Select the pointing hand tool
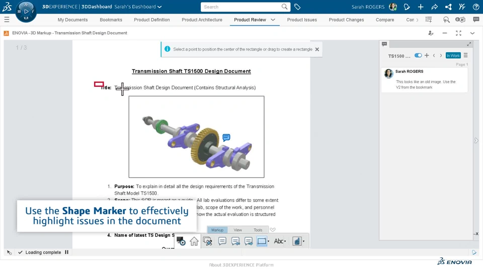 (297, 241)
